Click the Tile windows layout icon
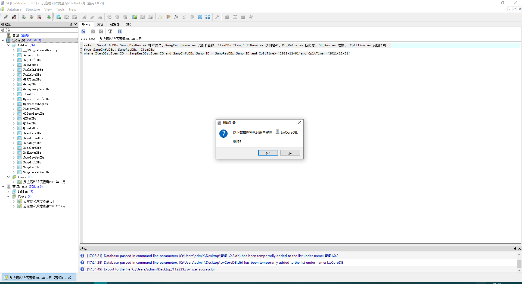Screen dimensions: 522x284 pos(227,17)
